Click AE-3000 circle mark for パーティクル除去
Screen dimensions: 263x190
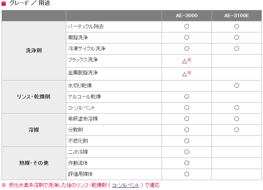(187, 27)
